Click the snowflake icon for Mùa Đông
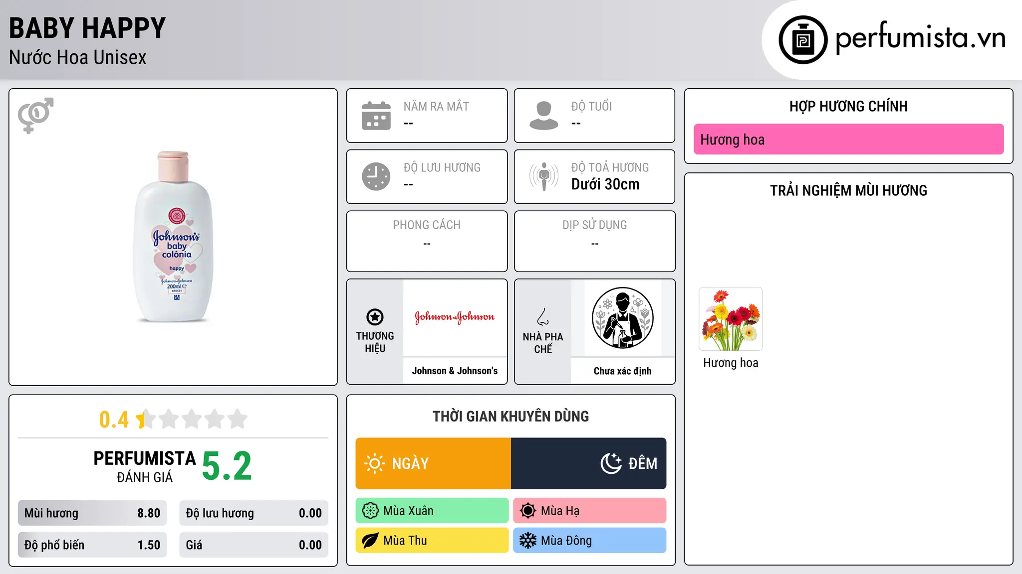Image resolution: width=1022 pixels, height=574 pixels. click(528, 541)
